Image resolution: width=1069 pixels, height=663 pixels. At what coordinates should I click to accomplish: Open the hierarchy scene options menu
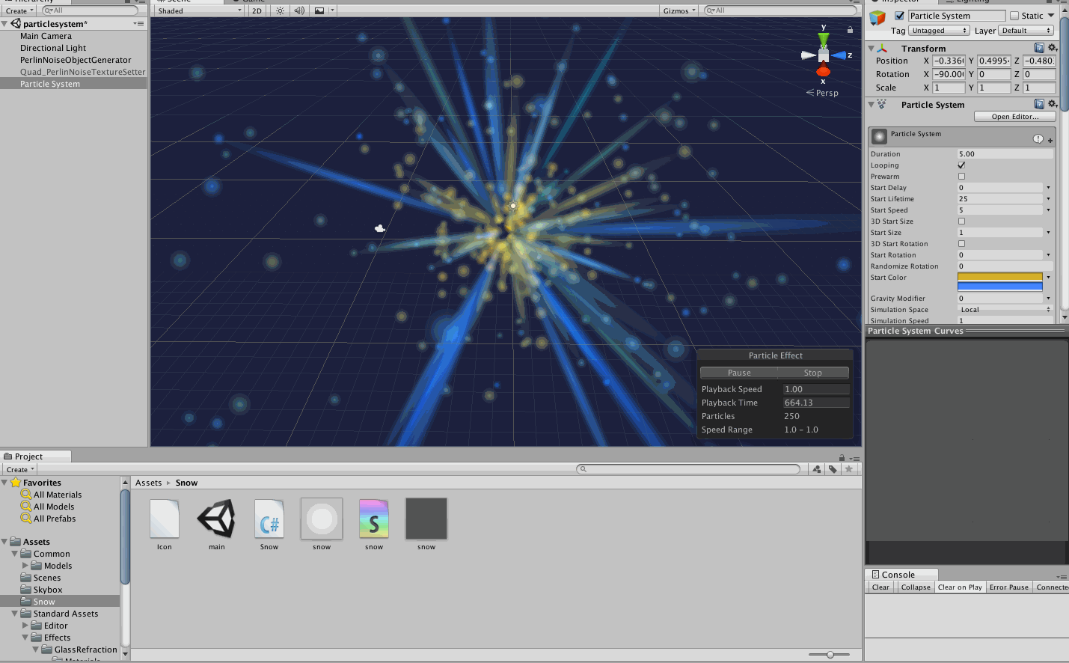(138, 24)
